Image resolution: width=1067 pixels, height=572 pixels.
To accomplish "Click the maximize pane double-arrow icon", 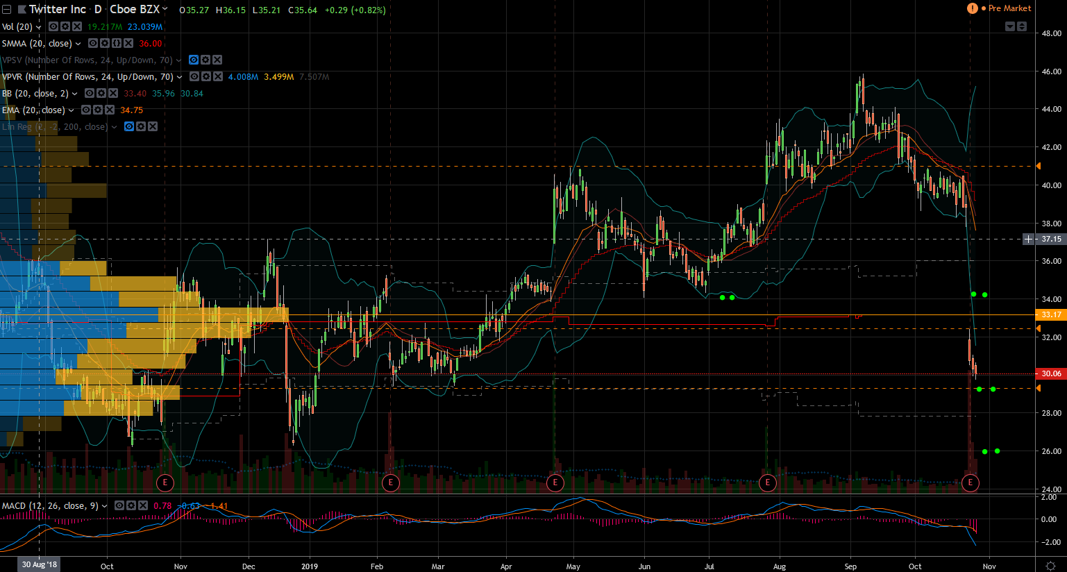I will pyautogui.click(x=1022, y=26).
